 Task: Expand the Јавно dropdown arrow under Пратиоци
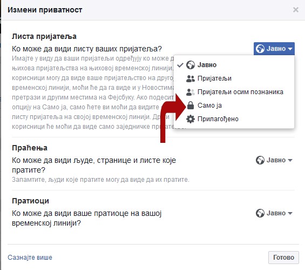pyautogui.click(x=290, y=213)
